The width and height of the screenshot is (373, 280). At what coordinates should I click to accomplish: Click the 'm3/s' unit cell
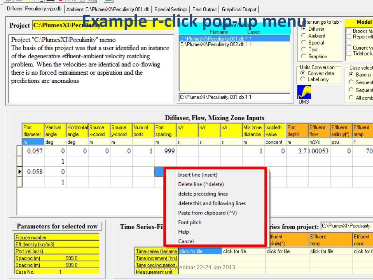(x=319, y=142)
